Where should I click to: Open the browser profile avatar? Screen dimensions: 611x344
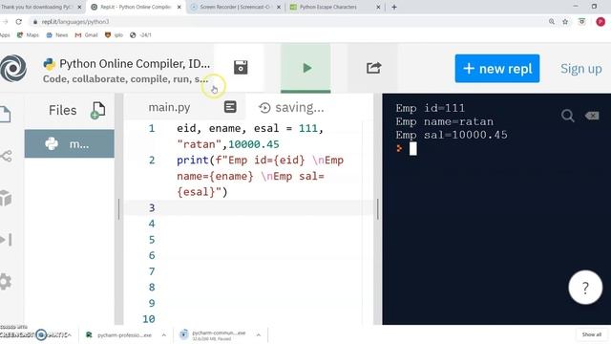click(600, 22)
